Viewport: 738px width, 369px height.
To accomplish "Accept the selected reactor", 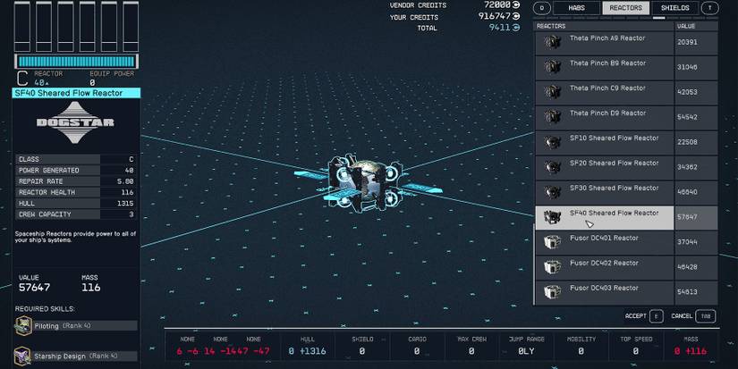I will point(643,316).
